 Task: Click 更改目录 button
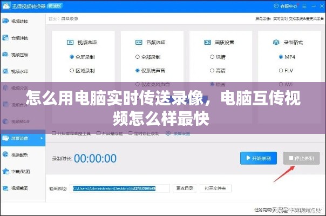coord(185,188)
